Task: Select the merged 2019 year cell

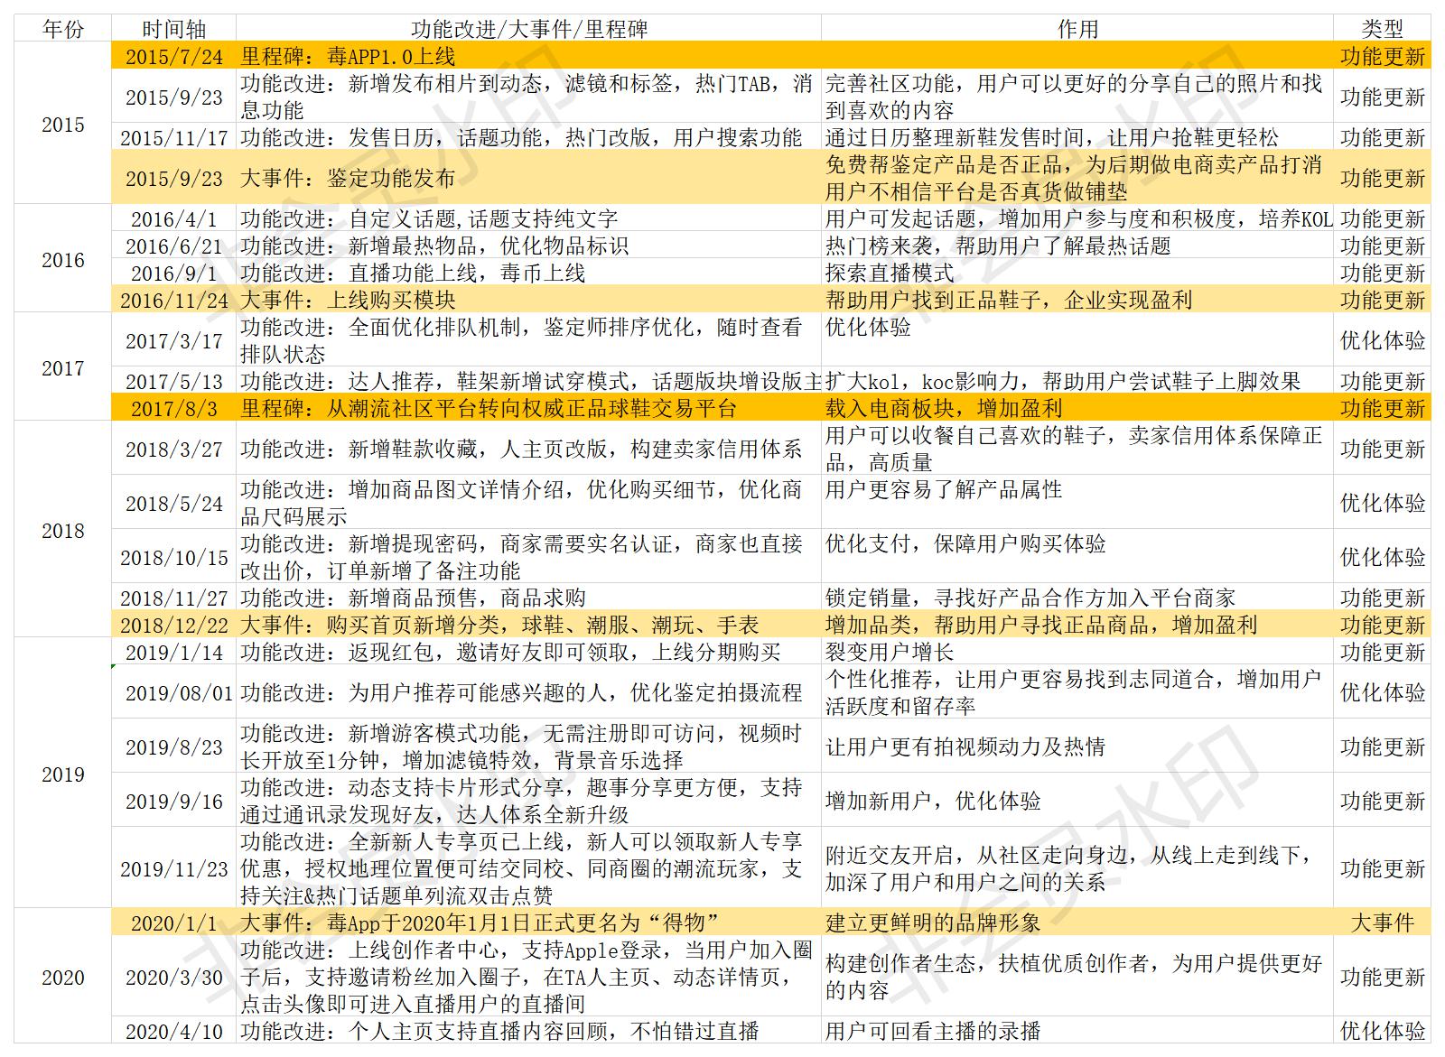Action: coord(62,773)
